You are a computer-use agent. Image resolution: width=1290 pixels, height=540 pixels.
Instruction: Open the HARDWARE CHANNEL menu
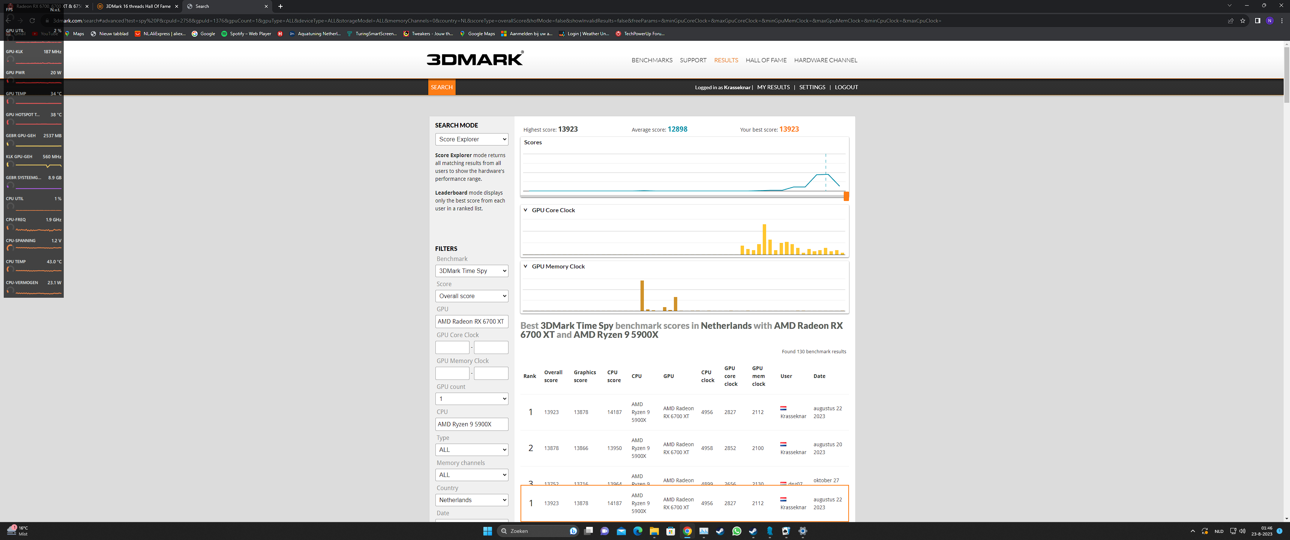(x=825, y=60)
